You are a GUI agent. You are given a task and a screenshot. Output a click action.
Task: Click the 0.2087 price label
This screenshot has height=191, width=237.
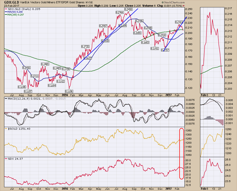103,26
